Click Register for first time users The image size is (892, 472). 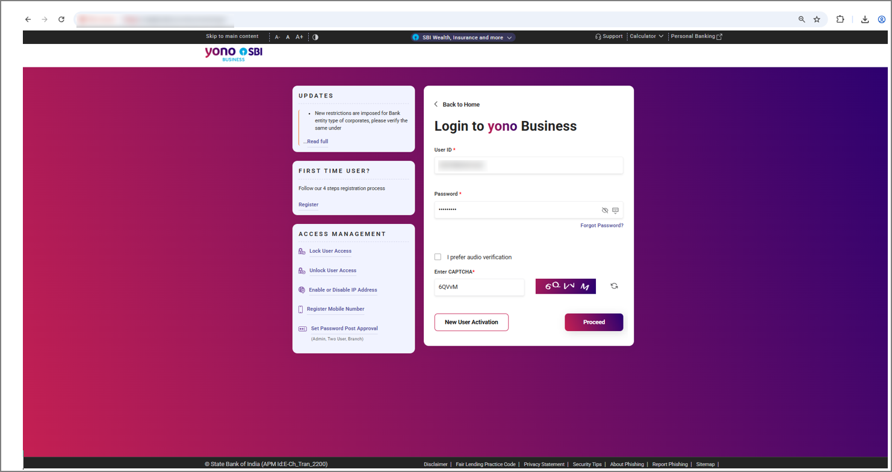click(x=308, y=205)
